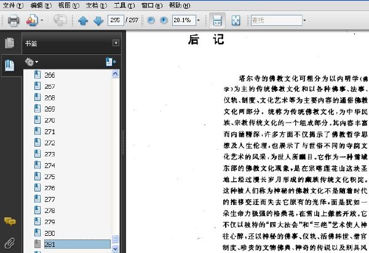Click the fit full page icon
This screenshot has width=369, height=253.
click(236, 20)
